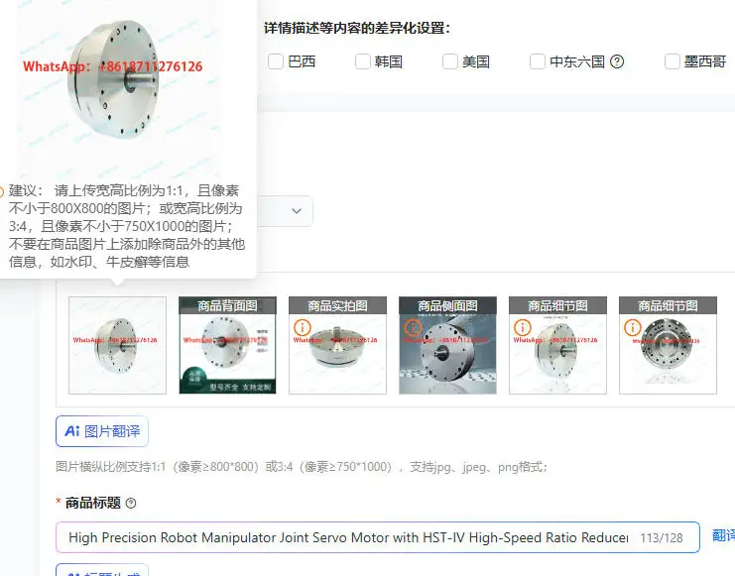Check the 中东六国 option
This screenshot has height=576, width=735.
(538, 61)
